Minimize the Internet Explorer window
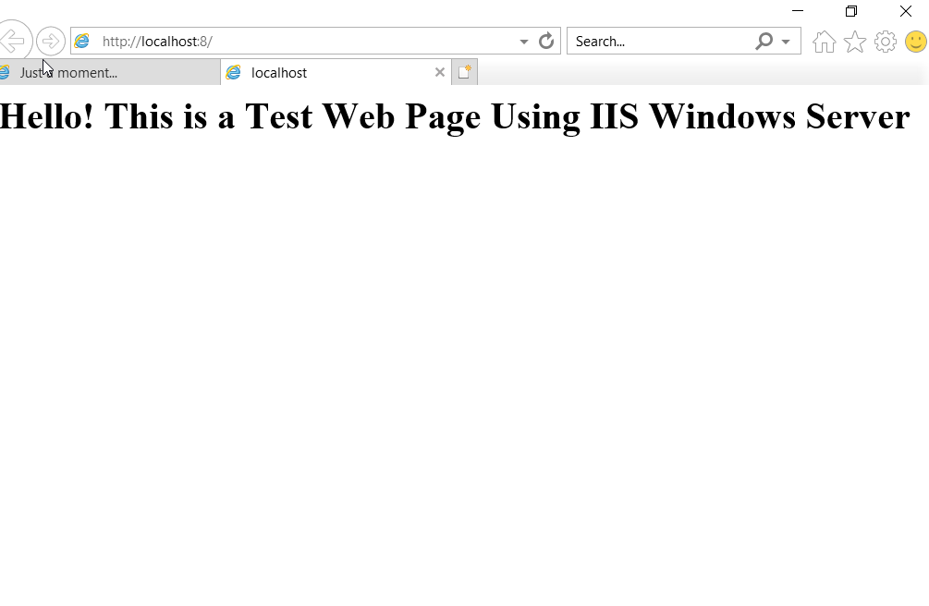Screen dimensions: 929x606 798,11
